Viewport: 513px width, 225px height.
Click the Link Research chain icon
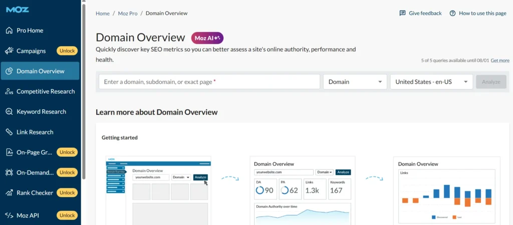pos(9,132)
